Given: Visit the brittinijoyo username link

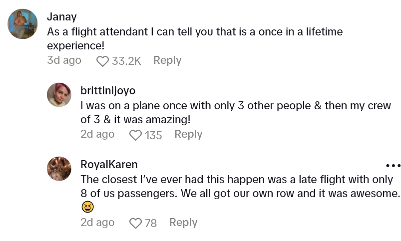Looking at the screenshot, I should [108, 91].
